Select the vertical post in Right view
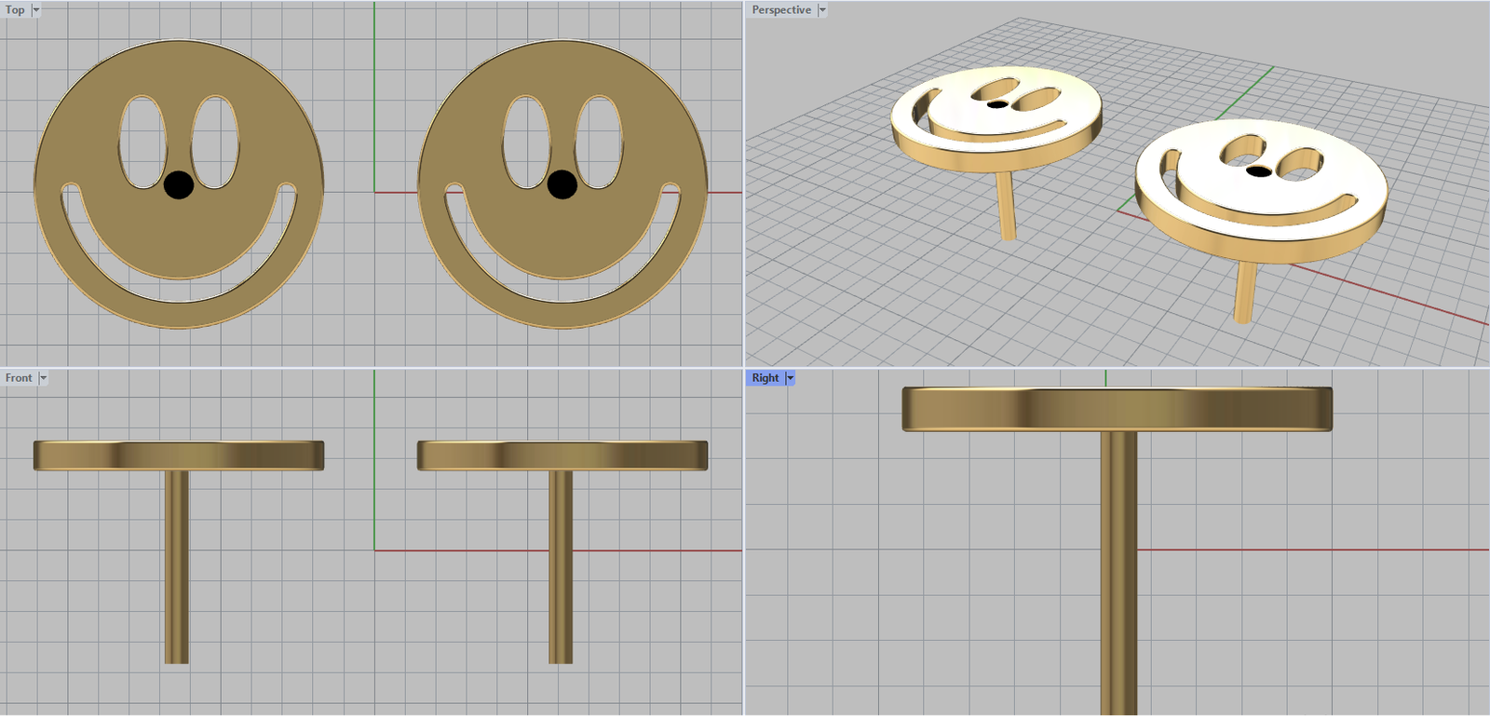This screenshot has height=719, width=1490. [x=1118, y=577]
